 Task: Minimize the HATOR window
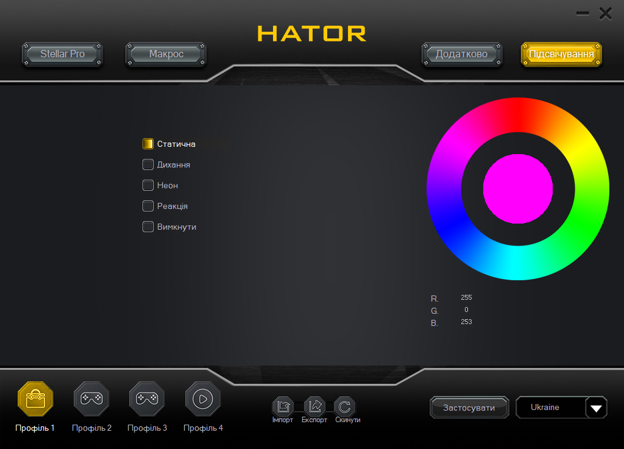click(583, 13)
